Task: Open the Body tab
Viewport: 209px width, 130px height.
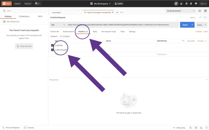Action: (95, 32)
